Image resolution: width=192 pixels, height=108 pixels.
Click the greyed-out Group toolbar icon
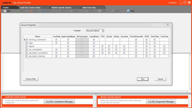[x=99, y=11]
